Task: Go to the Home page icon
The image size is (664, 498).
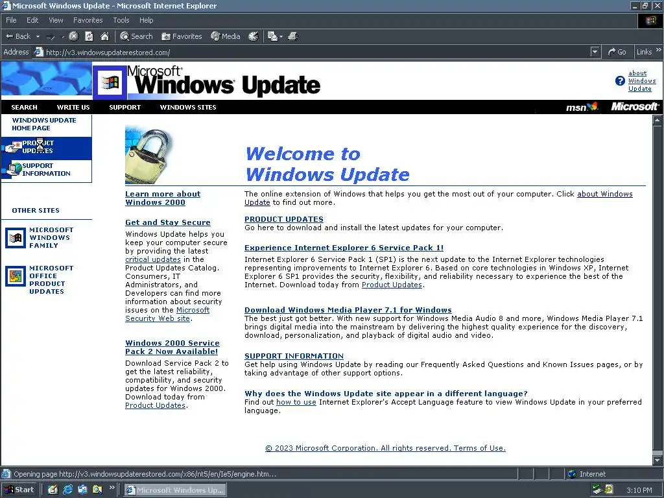Action: pyautogui.click(x=104, y=36)
